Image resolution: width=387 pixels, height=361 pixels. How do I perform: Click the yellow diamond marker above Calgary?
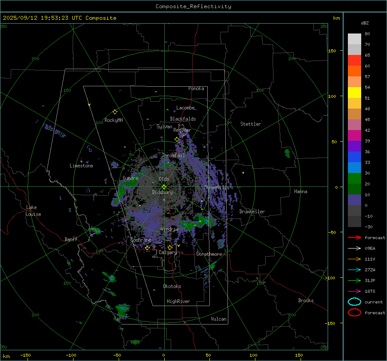[x=170, y=247]
